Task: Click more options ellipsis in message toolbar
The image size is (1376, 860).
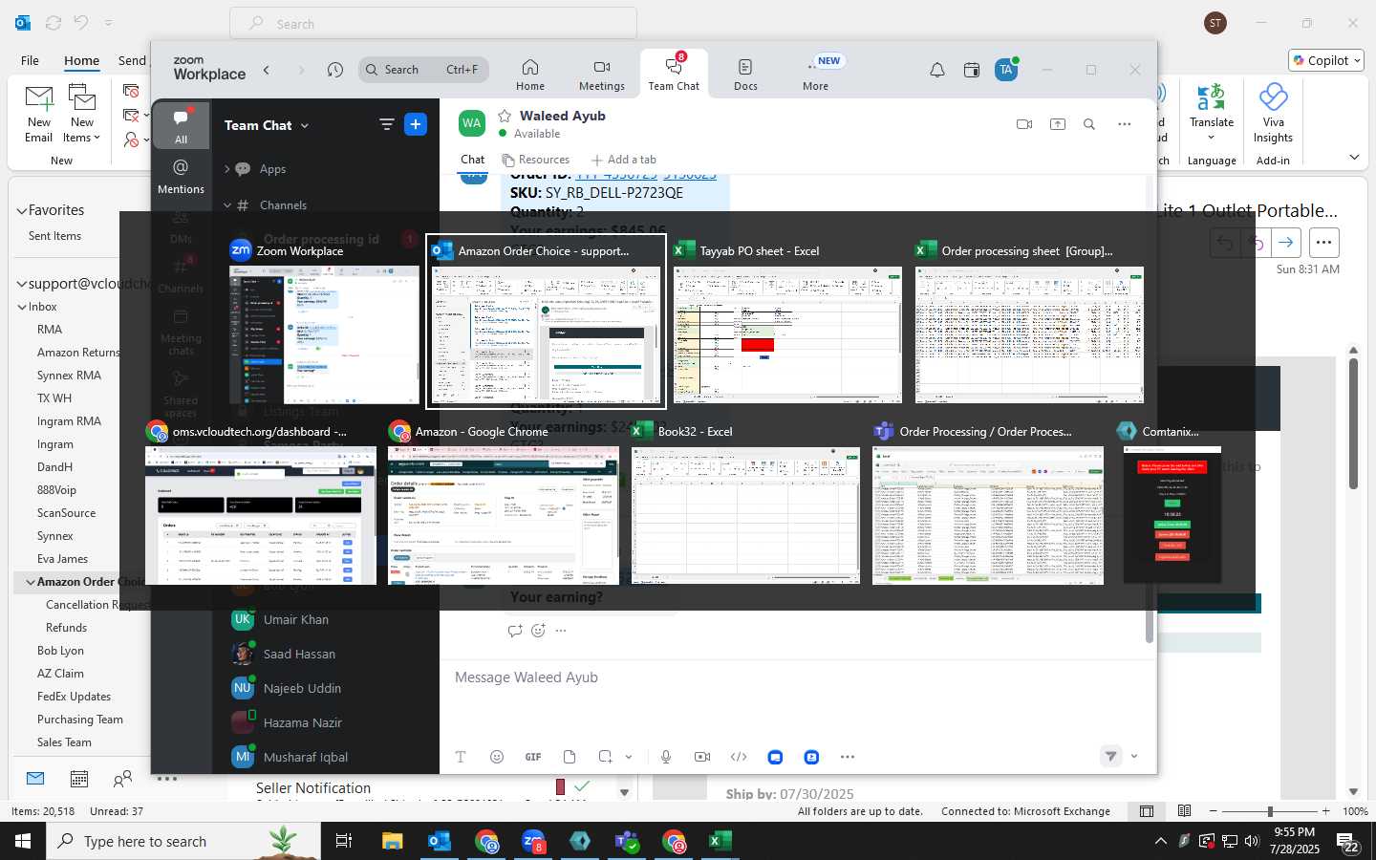Action: click(848, 757)
